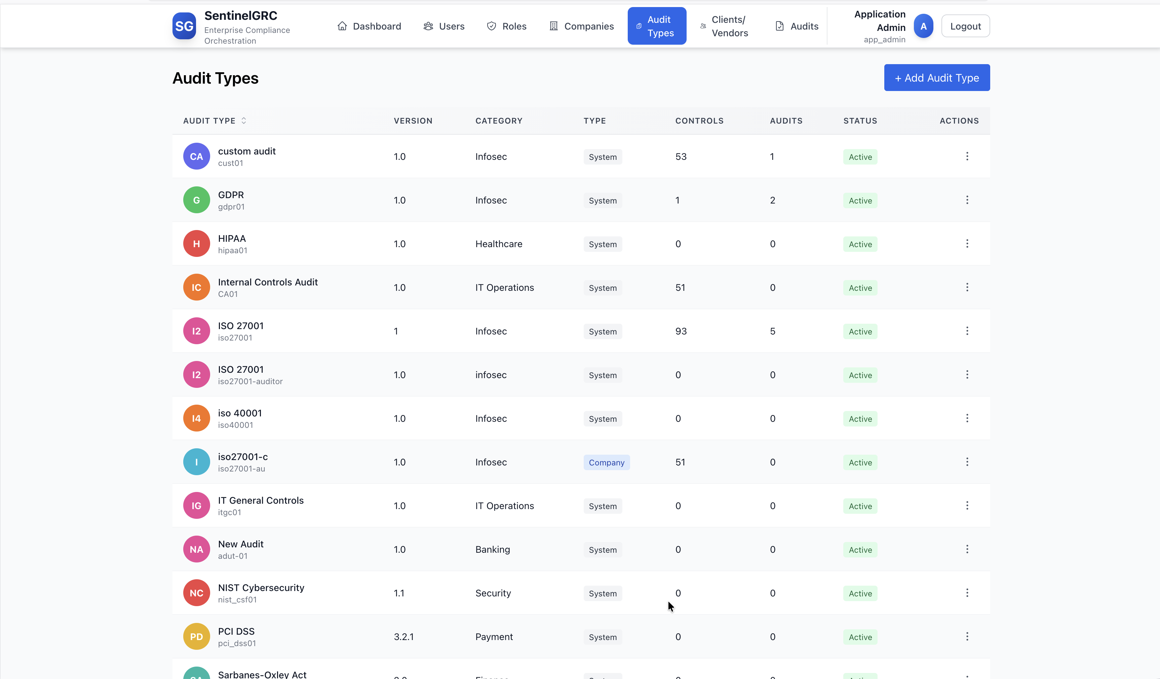Click the Audit Types page heading

216,78
